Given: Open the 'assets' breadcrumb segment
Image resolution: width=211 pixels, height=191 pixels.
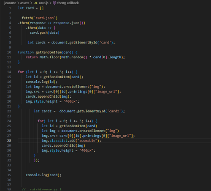Looking at the screenshot, I should click(x=24, y=3).
